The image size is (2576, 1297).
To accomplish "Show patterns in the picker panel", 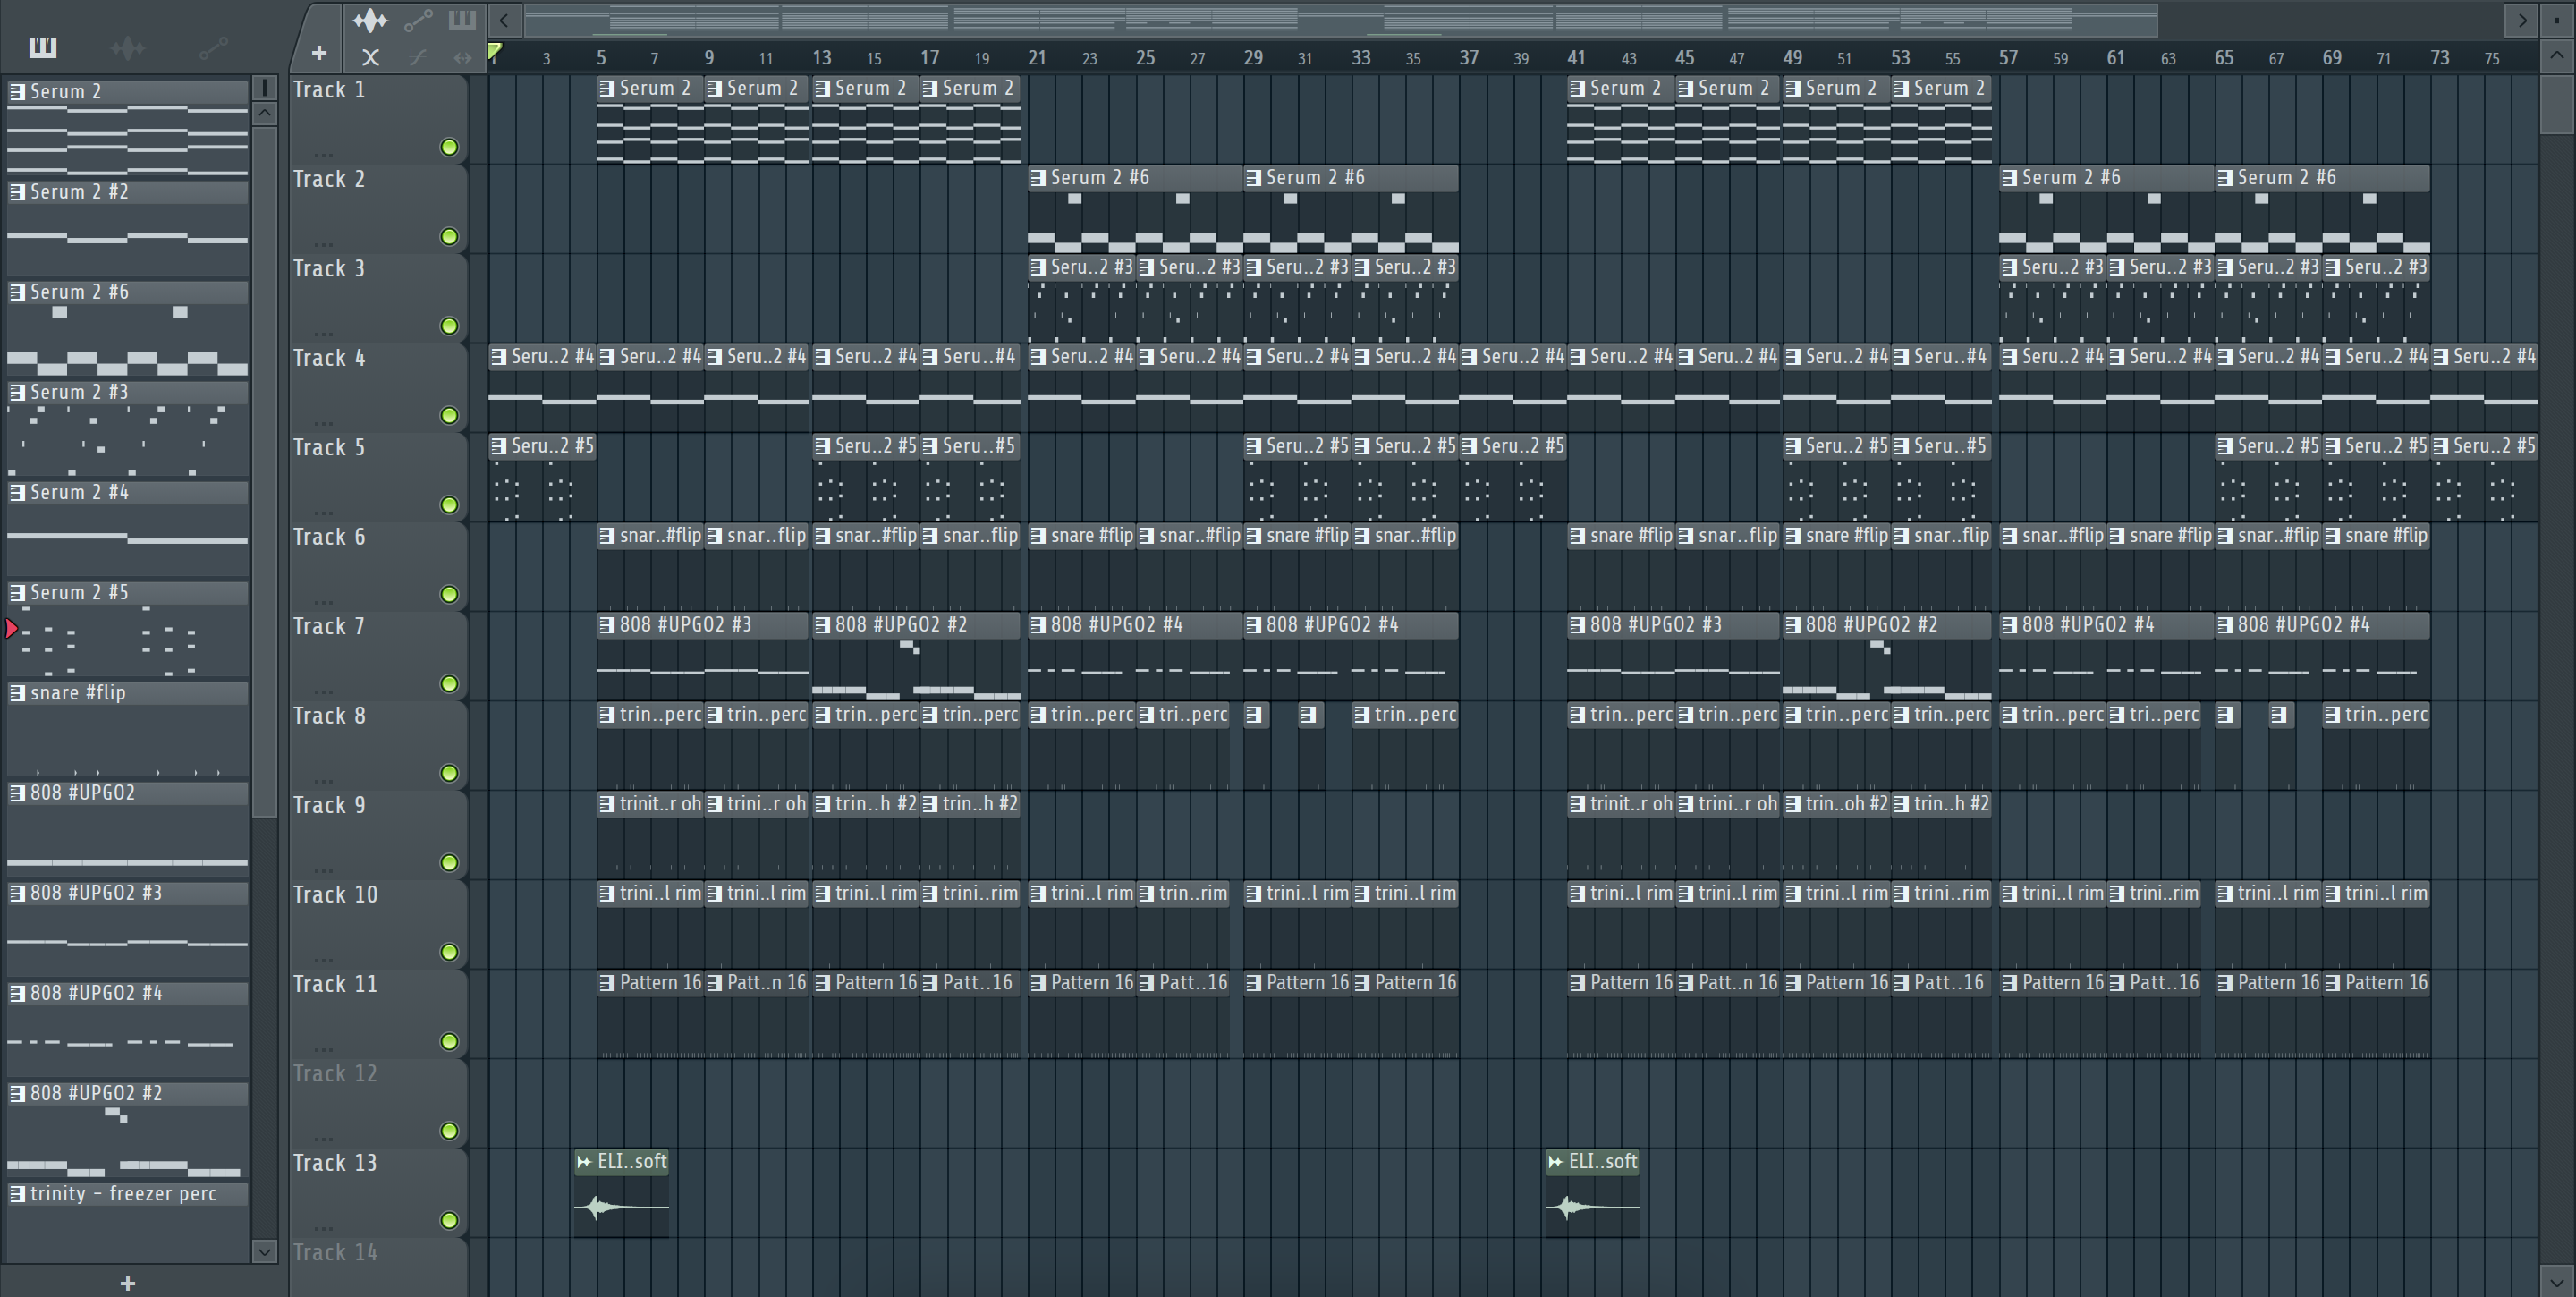I will point(43,47).
